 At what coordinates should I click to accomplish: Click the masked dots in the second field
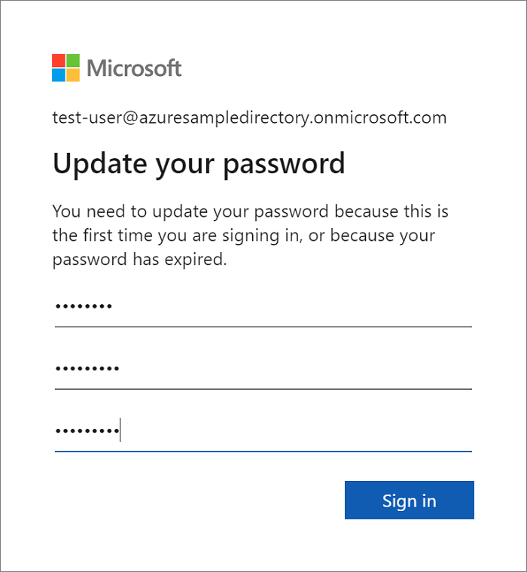click(x=87, y=370)
